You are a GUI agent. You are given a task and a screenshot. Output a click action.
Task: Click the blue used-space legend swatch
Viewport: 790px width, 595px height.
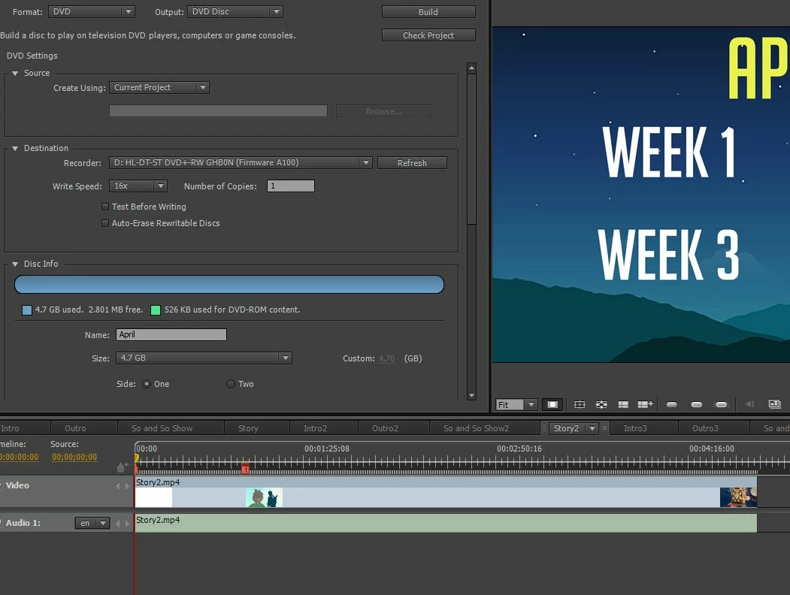point(27,310)
